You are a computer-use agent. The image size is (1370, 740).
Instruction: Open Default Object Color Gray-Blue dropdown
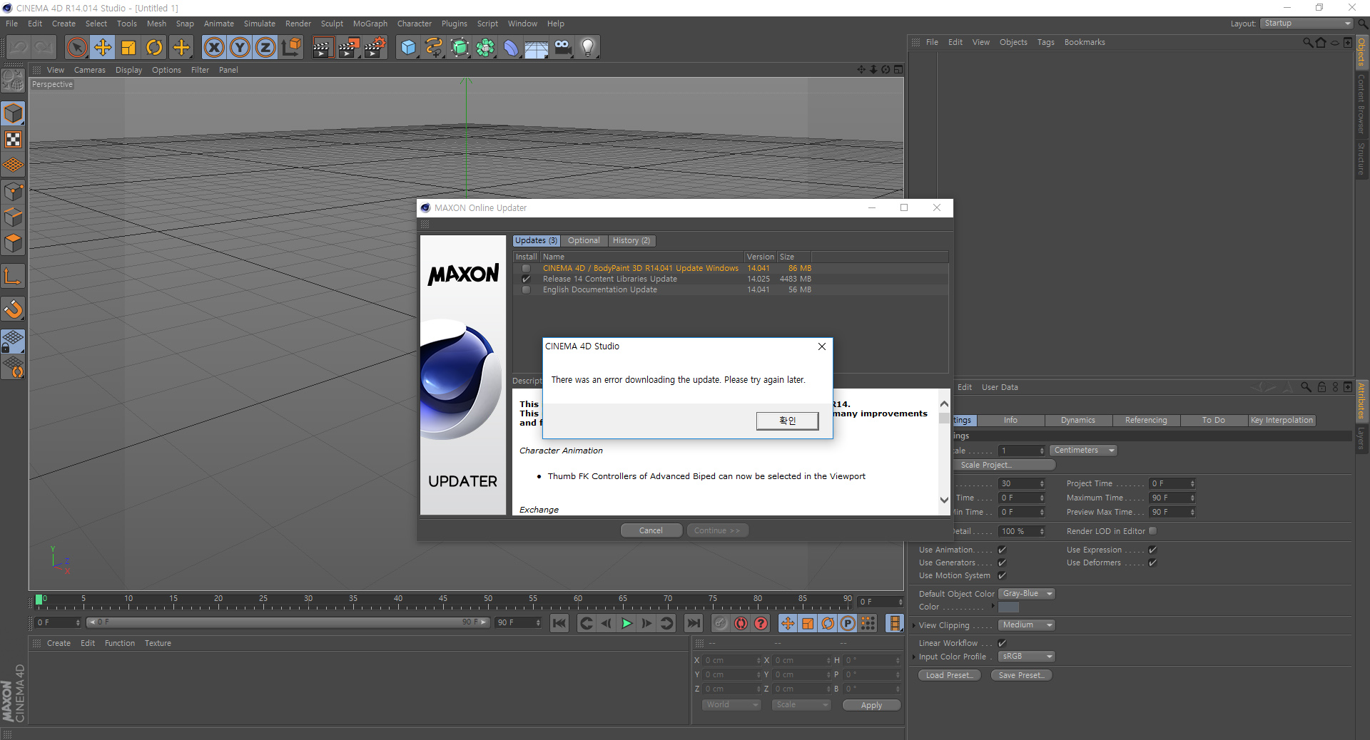point(1027,594)
